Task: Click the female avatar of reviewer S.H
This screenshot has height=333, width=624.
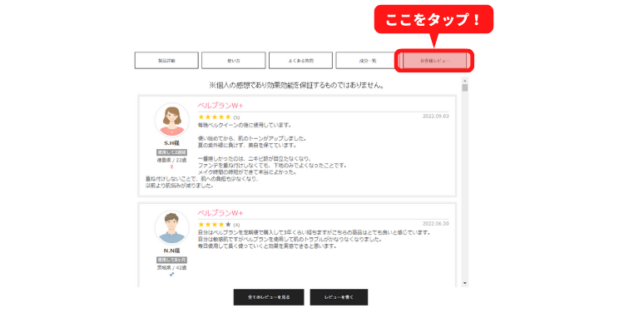Action: click(x=172, y=120)
